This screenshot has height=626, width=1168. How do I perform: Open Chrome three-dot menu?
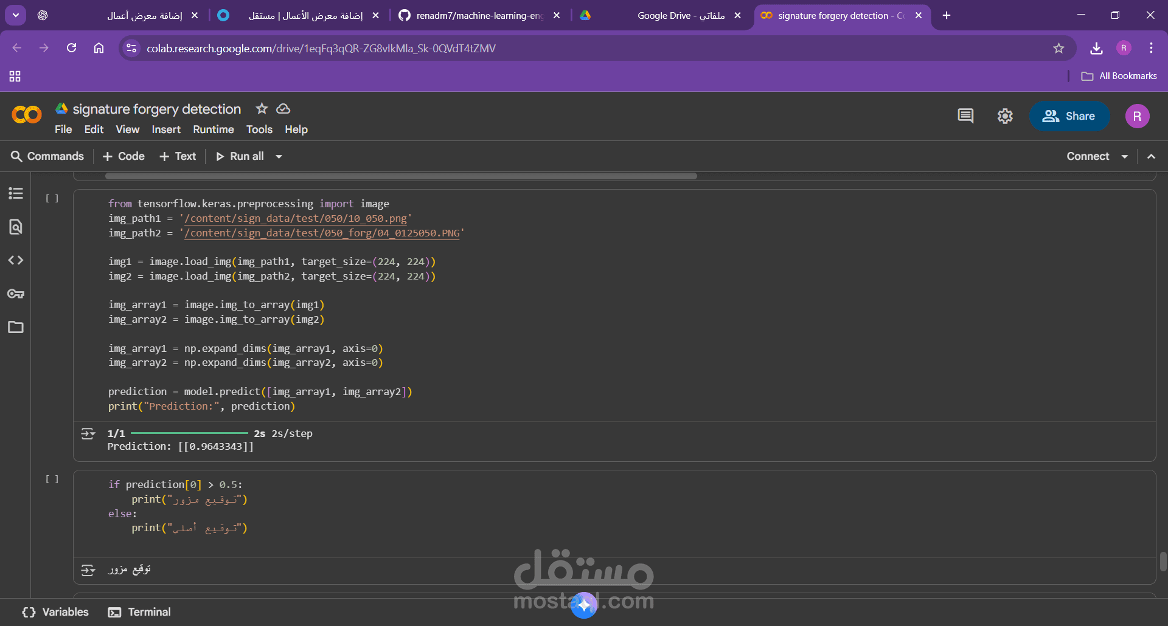[x=1151, y=48]
